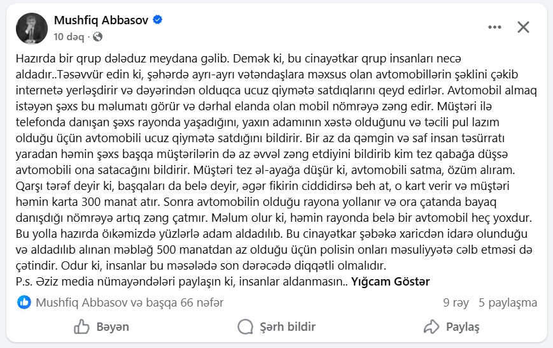
Task: Open Mushfiq Abbasov's profile picture
Action: [x=32, y=29]
